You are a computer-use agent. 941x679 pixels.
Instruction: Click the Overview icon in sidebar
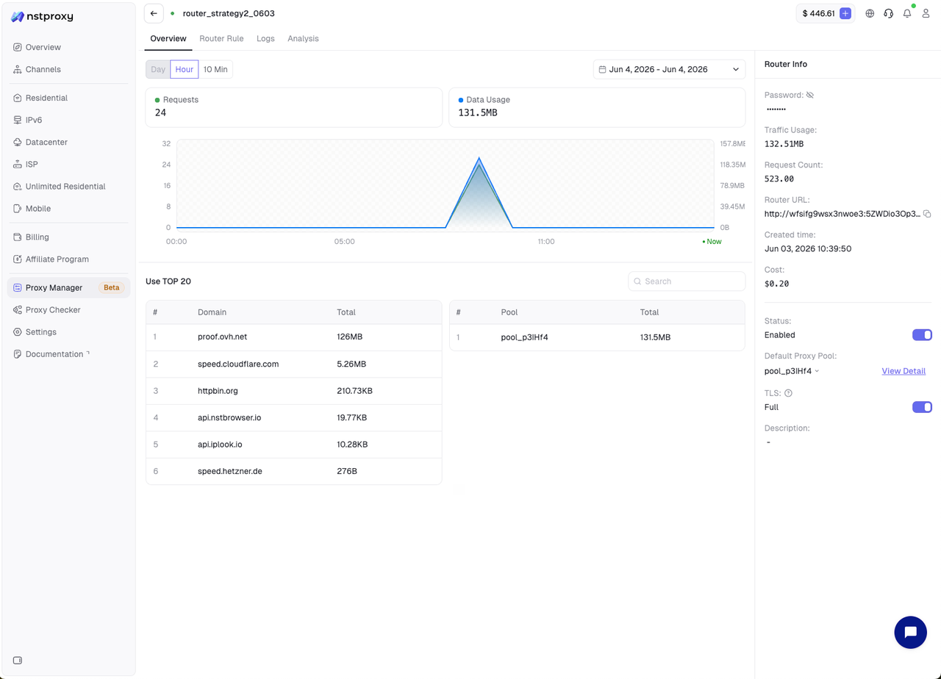(18, 47)
